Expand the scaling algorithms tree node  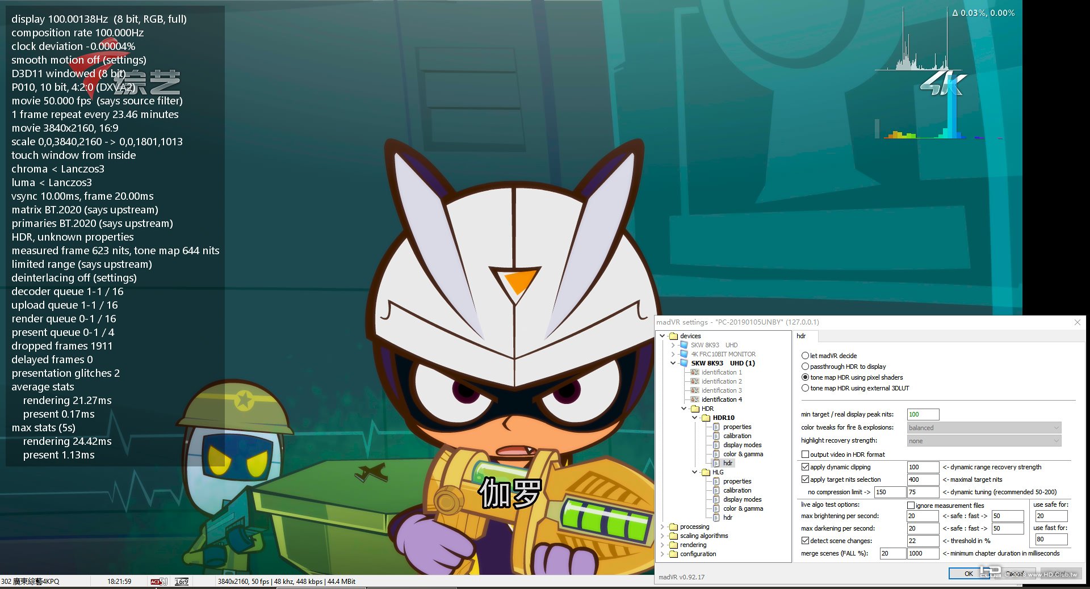pyautogui.click(x=663, y=536)
